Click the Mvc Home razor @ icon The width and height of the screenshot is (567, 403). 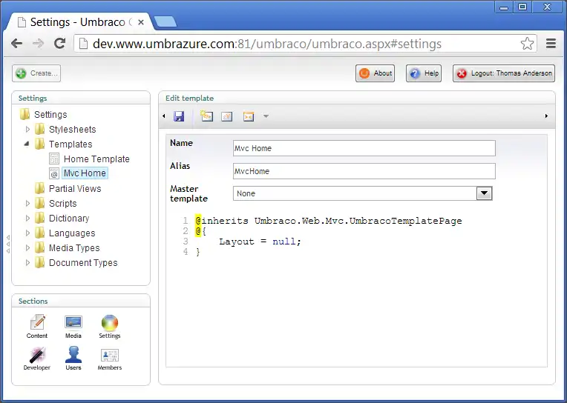coord(54,173)
